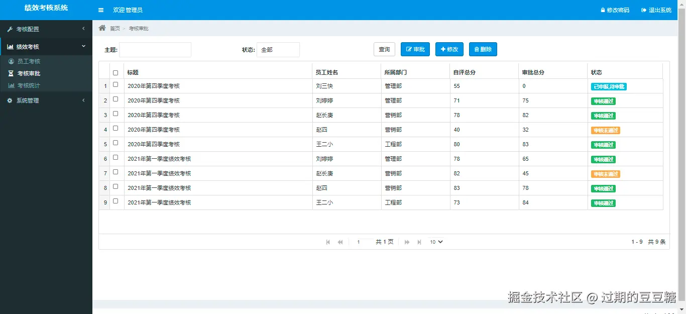Screen dimensions: 686x314
Task: Check the checkbox for 赵长庚 row 3
Action: (116, 115)
